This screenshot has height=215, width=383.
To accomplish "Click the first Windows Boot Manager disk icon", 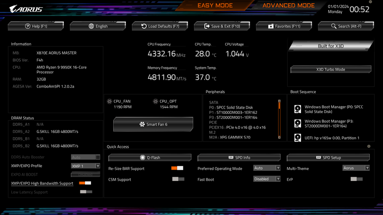I will tap(297, 109).
